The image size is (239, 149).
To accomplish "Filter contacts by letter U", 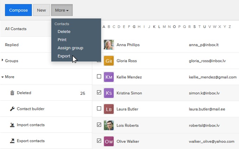I will 205,27.
